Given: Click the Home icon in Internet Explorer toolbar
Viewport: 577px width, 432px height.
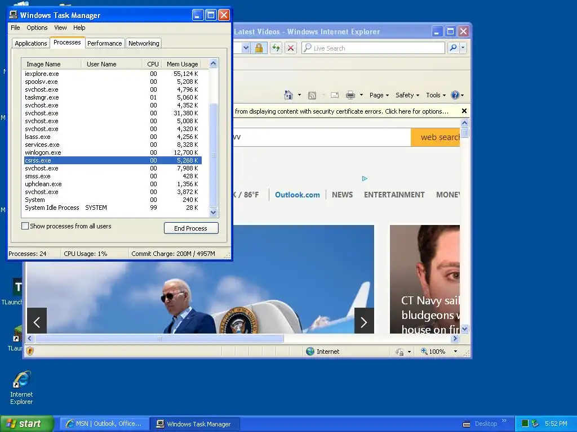Looking at the screenshot, I should pos(288,95).
